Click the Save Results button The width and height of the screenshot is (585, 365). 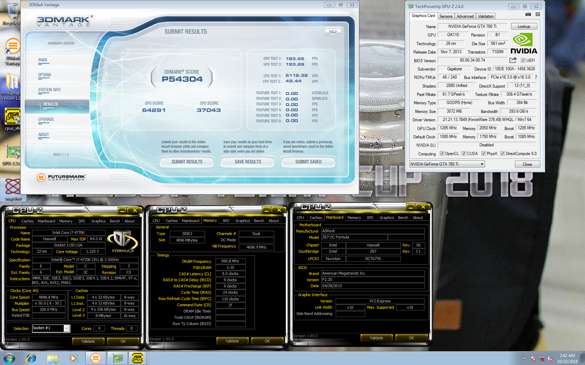(x=248, y=162)
